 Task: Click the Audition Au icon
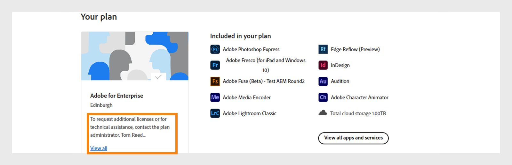(x=323, y=81)
